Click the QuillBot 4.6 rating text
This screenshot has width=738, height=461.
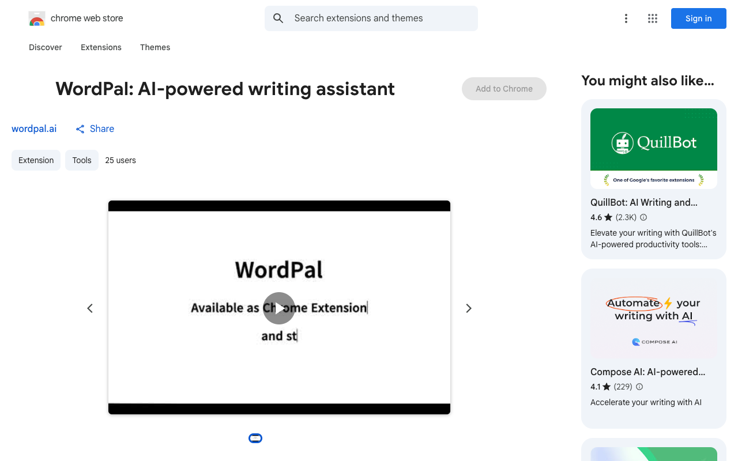[596, 217]
